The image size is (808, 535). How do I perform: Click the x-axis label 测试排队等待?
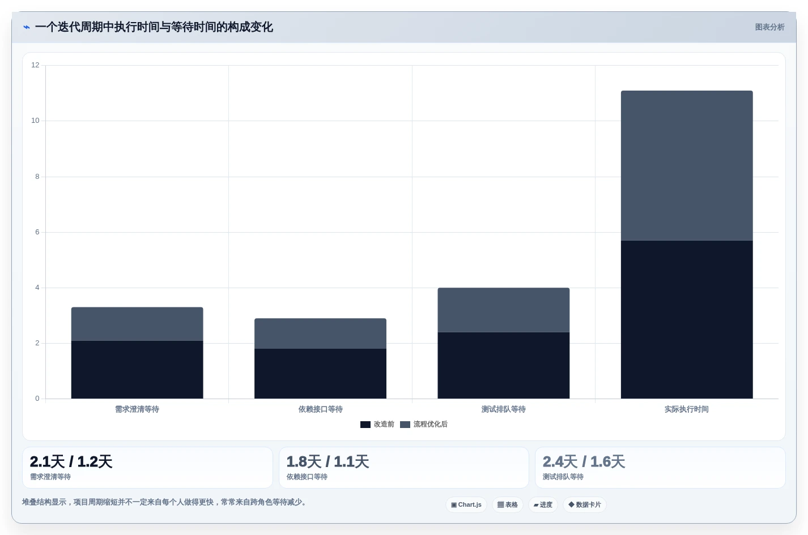(504, 409)
